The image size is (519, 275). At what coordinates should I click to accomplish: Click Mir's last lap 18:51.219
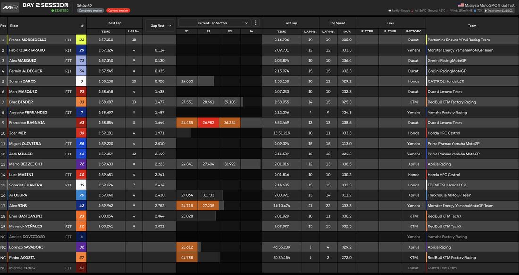[x=282, y=133]
